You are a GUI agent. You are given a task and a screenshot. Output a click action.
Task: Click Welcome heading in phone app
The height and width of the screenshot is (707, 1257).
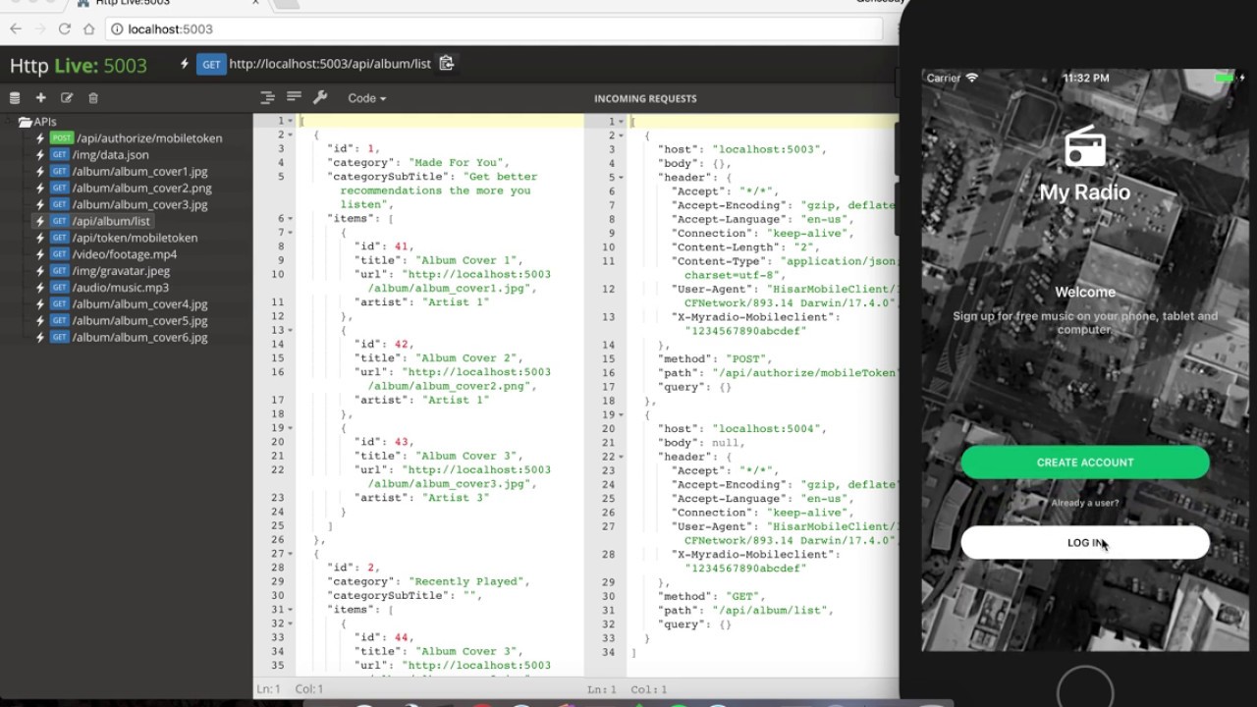[x=1085, y=292]
